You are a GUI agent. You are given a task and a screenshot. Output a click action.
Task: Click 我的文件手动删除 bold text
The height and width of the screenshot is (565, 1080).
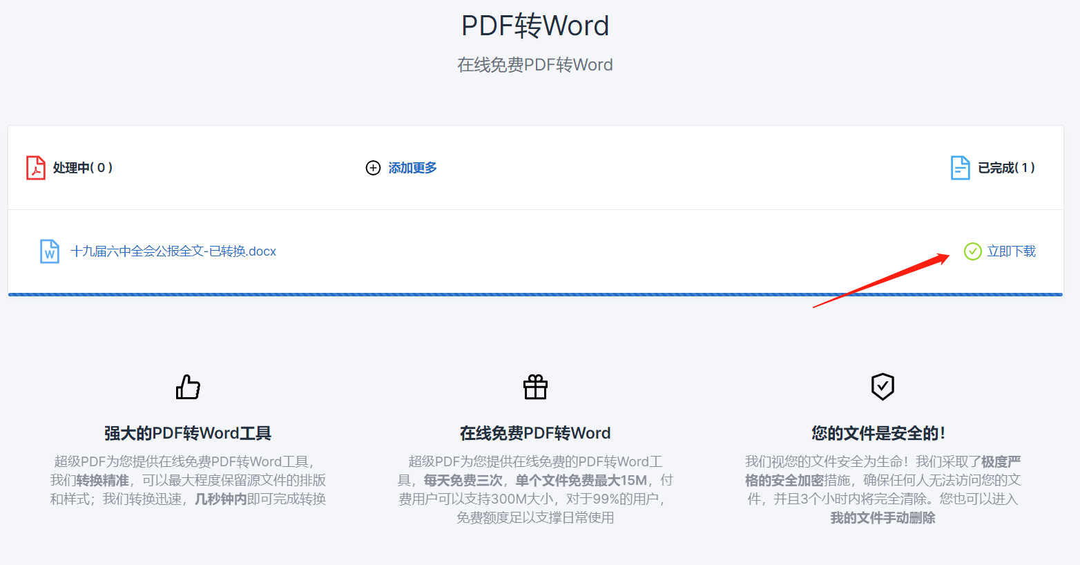point(883,517)
